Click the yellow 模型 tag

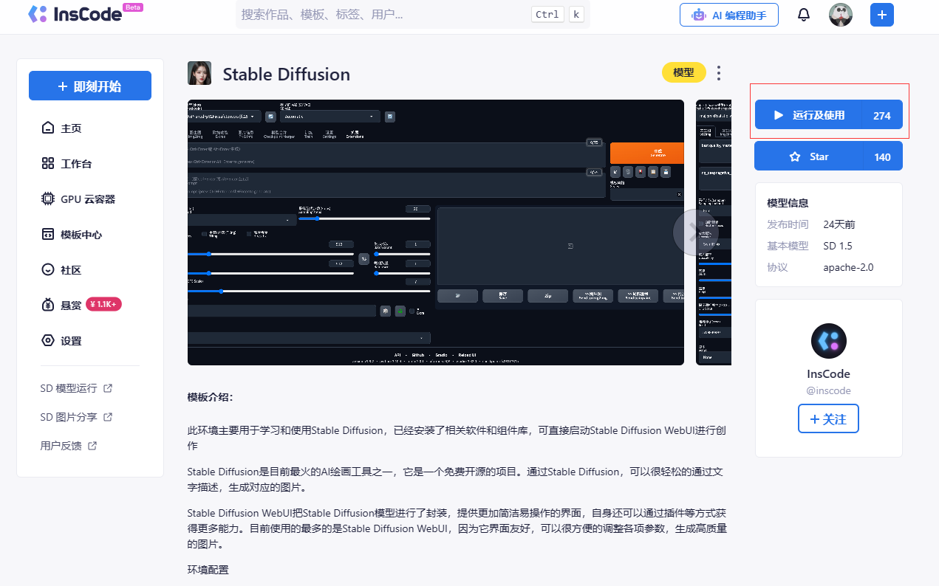pyautogui.click(x=683, y=72)
